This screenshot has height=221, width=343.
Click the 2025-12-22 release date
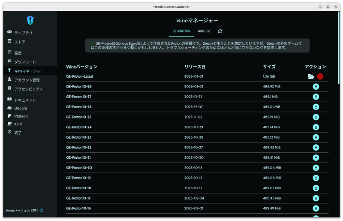pos(193,97)
